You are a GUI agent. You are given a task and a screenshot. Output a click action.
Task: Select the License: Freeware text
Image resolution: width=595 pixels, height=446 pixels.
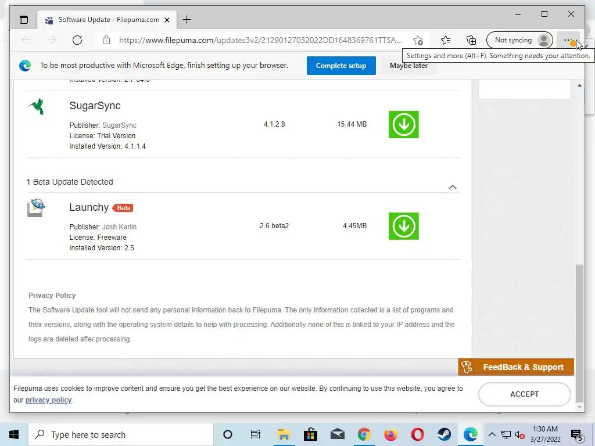pyautogui.click(x=98, y=237)
